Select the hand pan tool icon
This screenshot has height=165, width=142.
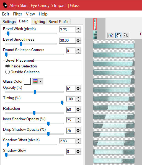pos(118,35)
